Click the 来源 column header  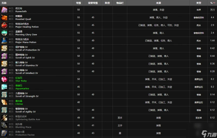[158, 3]
